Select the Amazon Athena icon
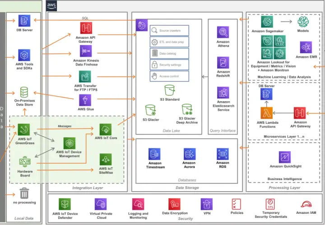325x225 pixels. [223, 32]
